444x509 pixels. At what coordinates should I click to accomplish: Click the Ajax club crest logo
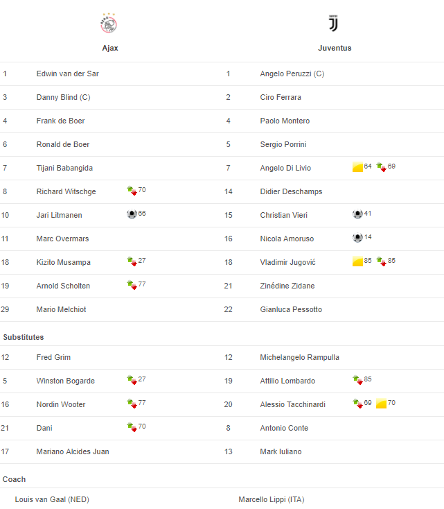click(109, 24)
